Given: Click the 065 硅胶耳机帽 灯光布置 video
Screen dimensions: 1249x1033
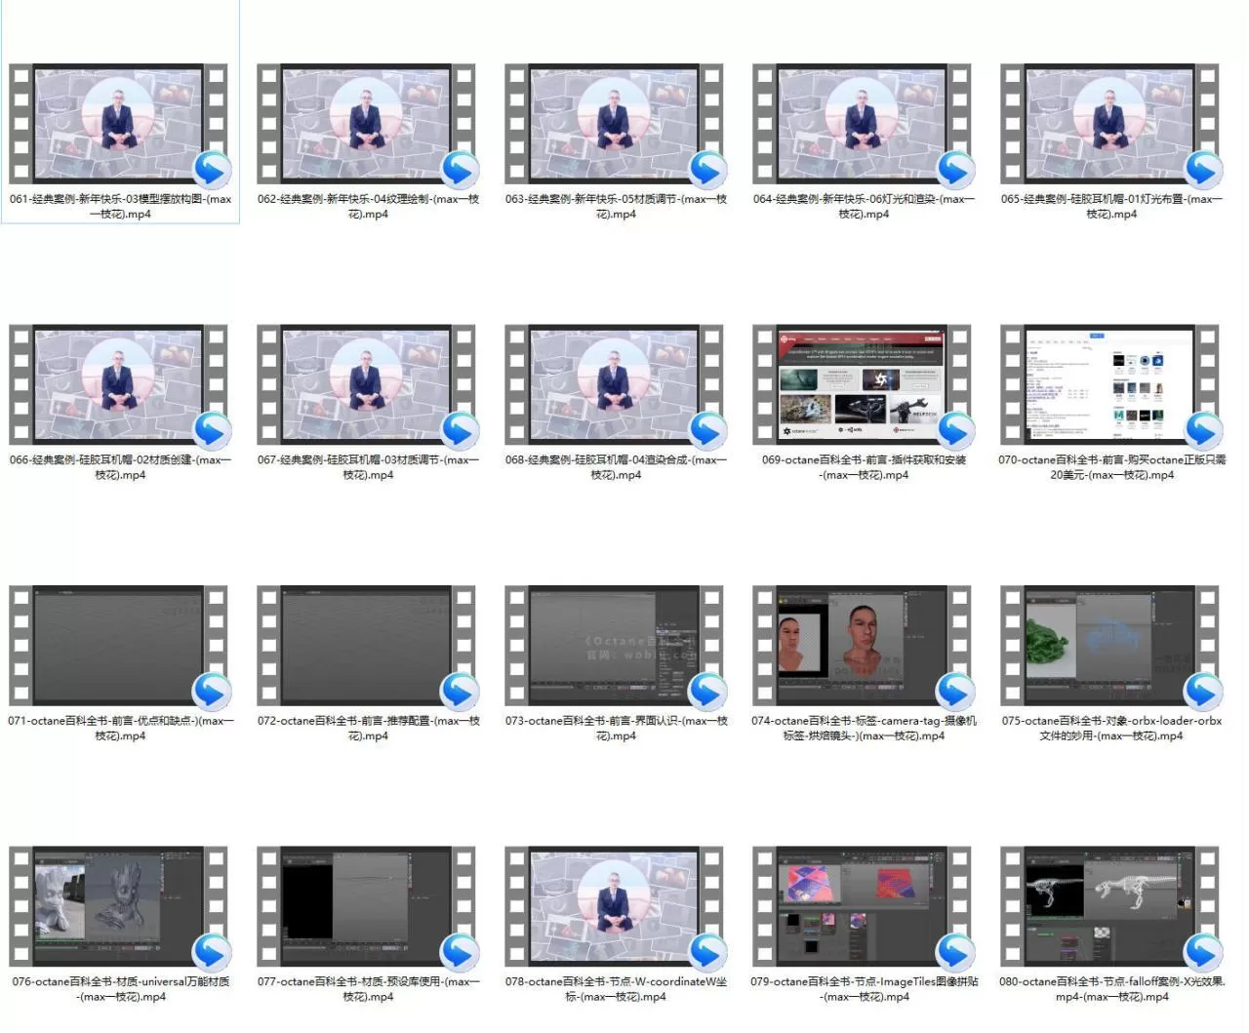Looking at the screenshot, I should click(x=1110, y=124).
